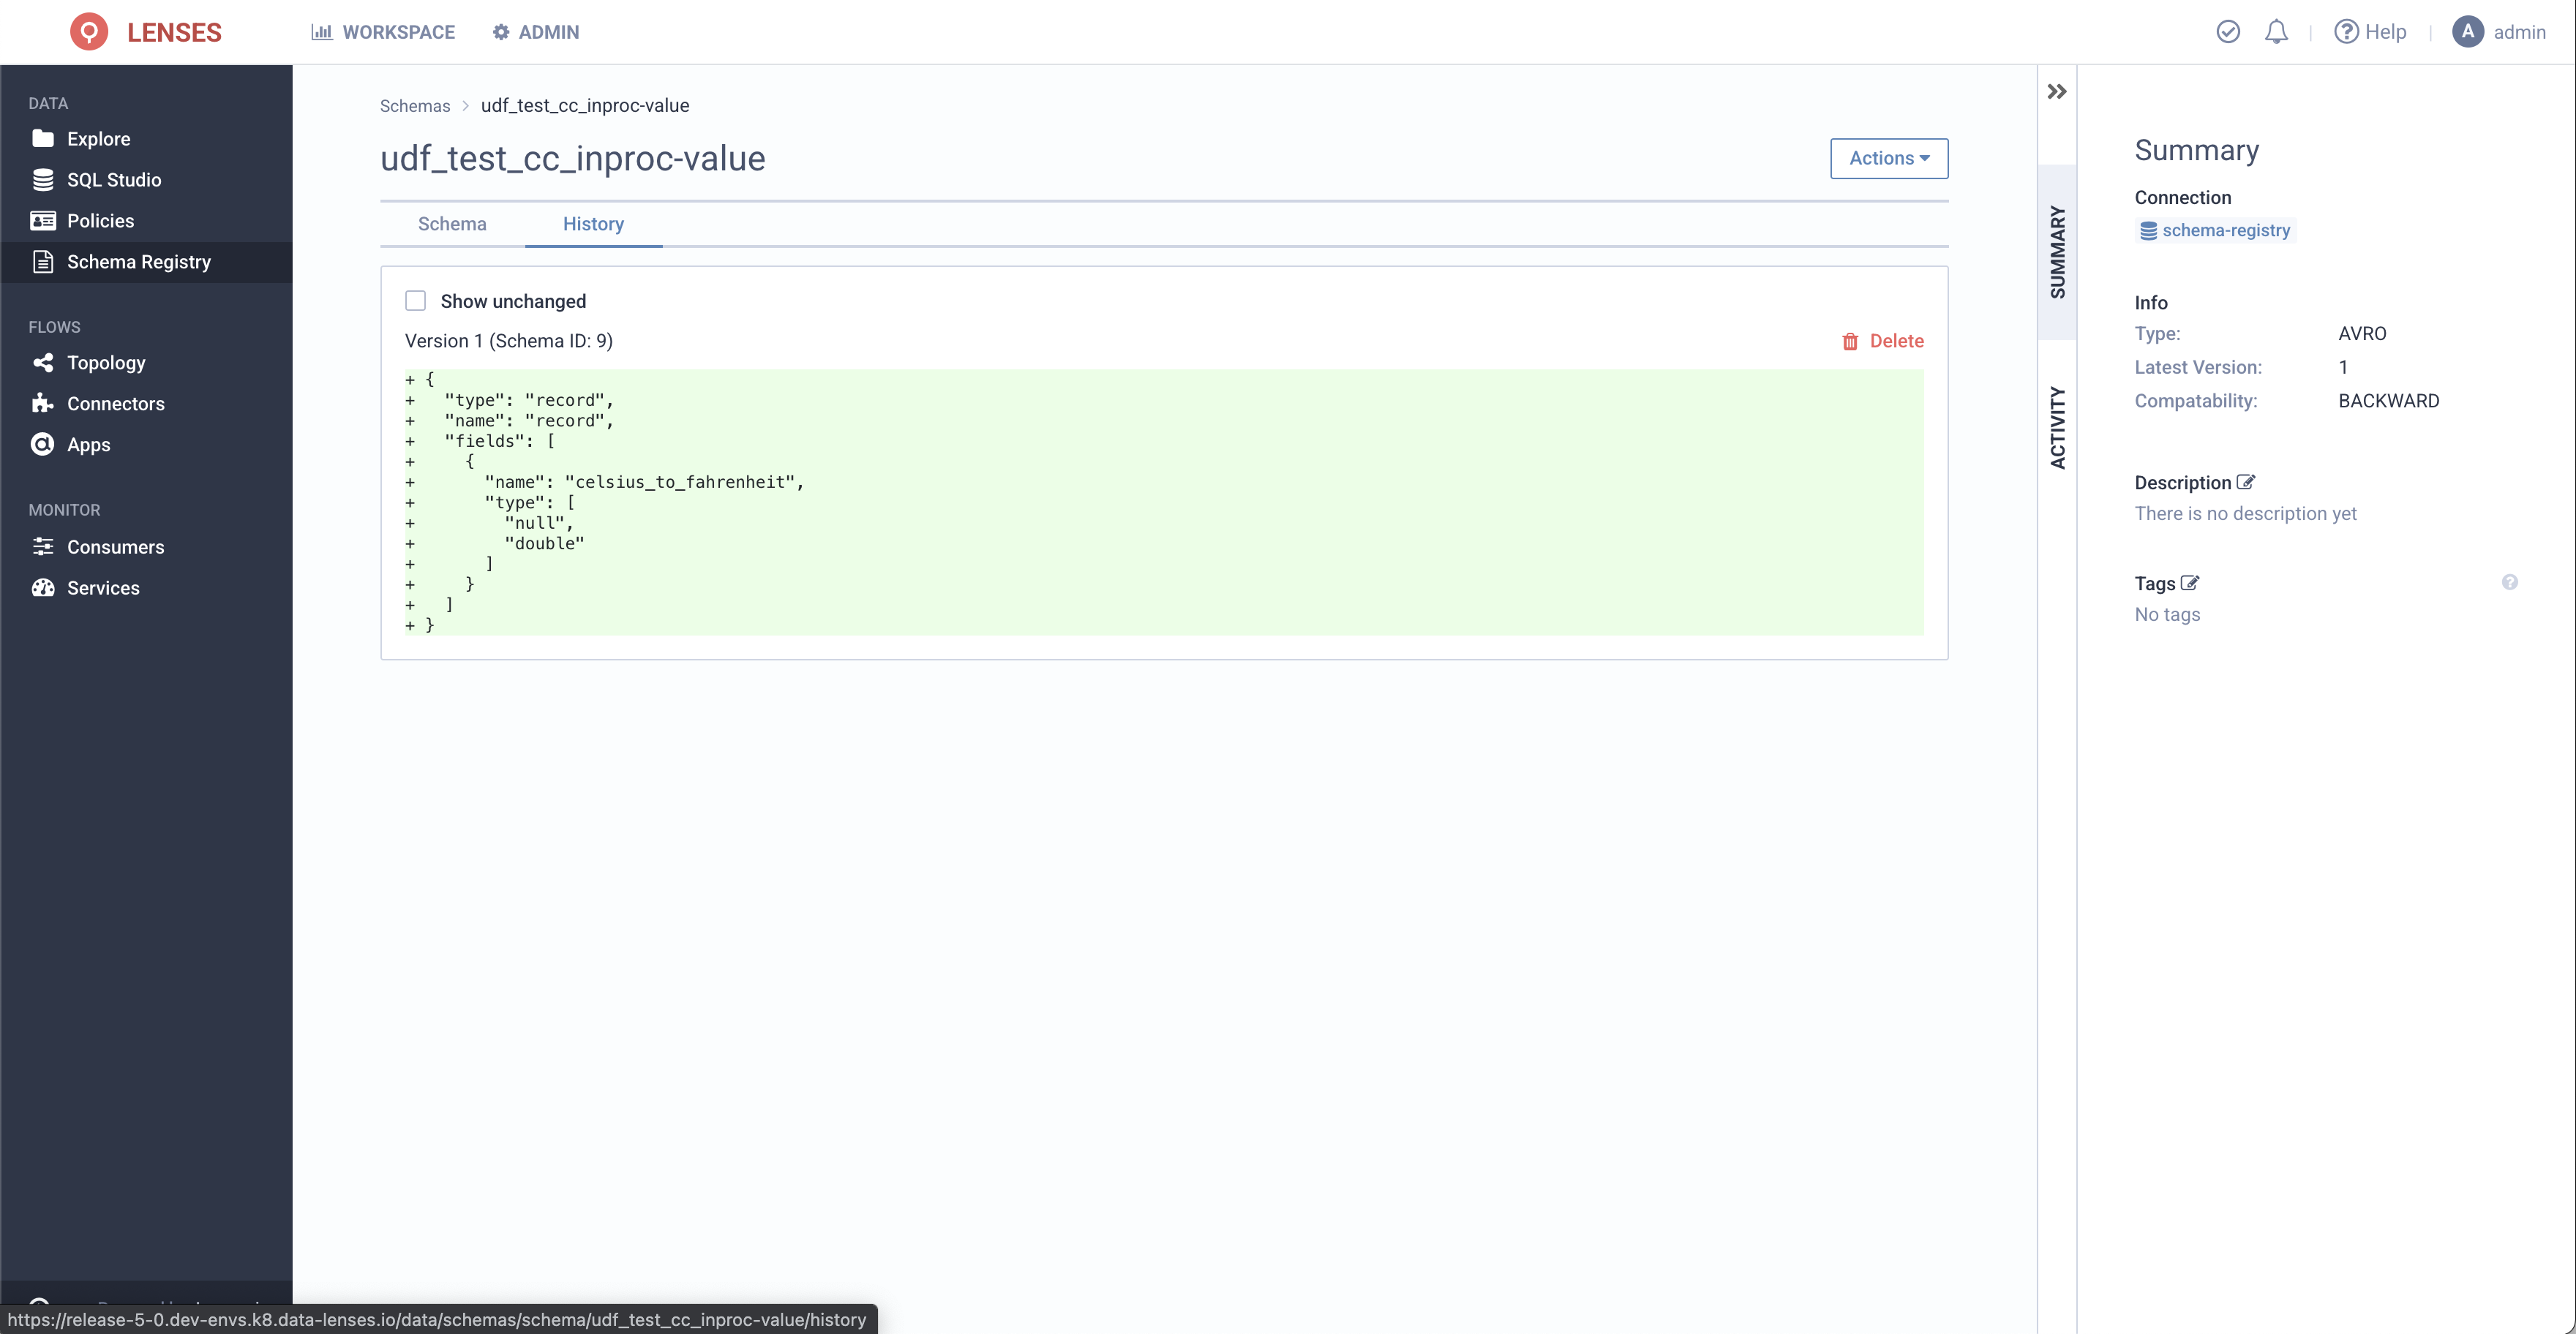Open Apps in the sidebar

click(x=88, y=445)
